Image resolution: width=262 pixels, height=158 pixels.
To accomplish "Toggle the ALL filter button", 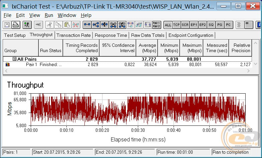I will 168,25.
